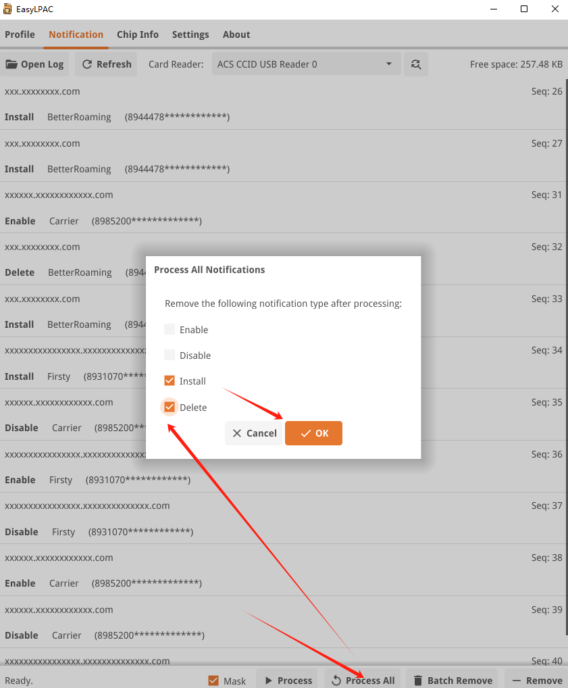Confirm the dialog with OK
This screenshot has width=568, height=688.
coord(313,433)
